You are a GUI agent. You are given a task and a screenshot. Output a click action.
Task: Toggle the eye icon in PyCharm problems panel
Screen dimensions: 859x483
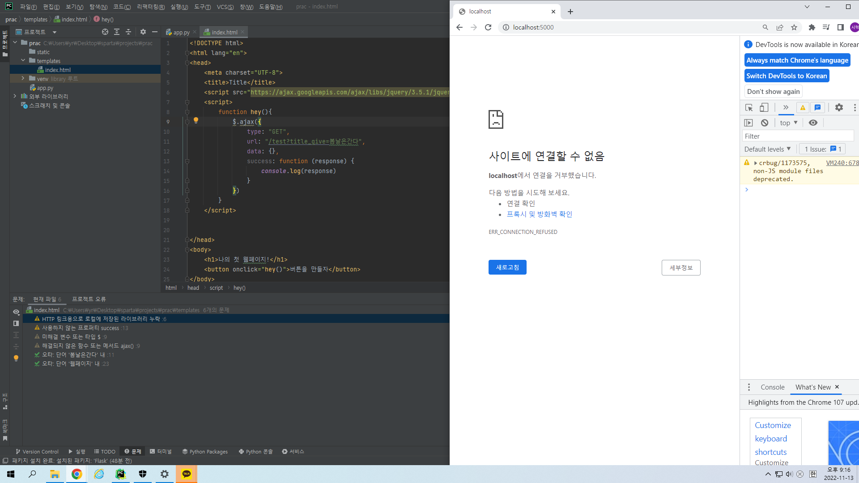(x=16, y=312)
